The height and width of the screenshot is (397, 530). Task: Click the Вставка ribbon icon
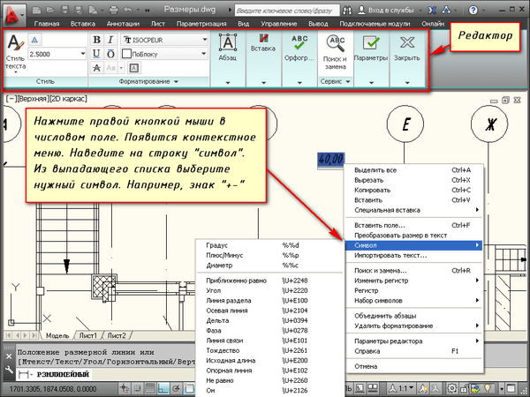[x=263, y=38]
